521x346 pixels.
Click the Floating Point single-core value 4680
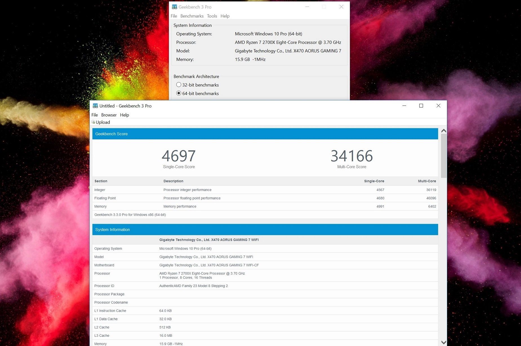[x=380, y=198]
